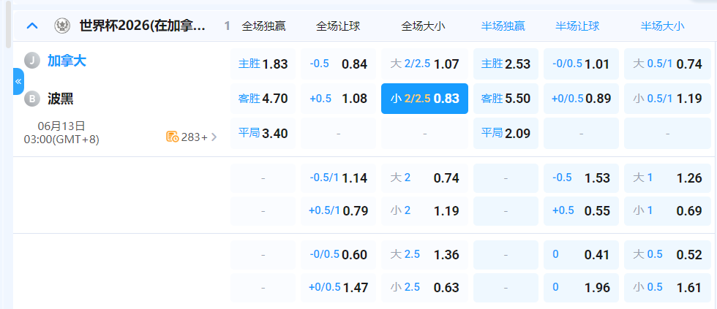Switch to 半场让球 column header
The width and height of the screenshot is (717, 309).
click(x=577, y=26)
